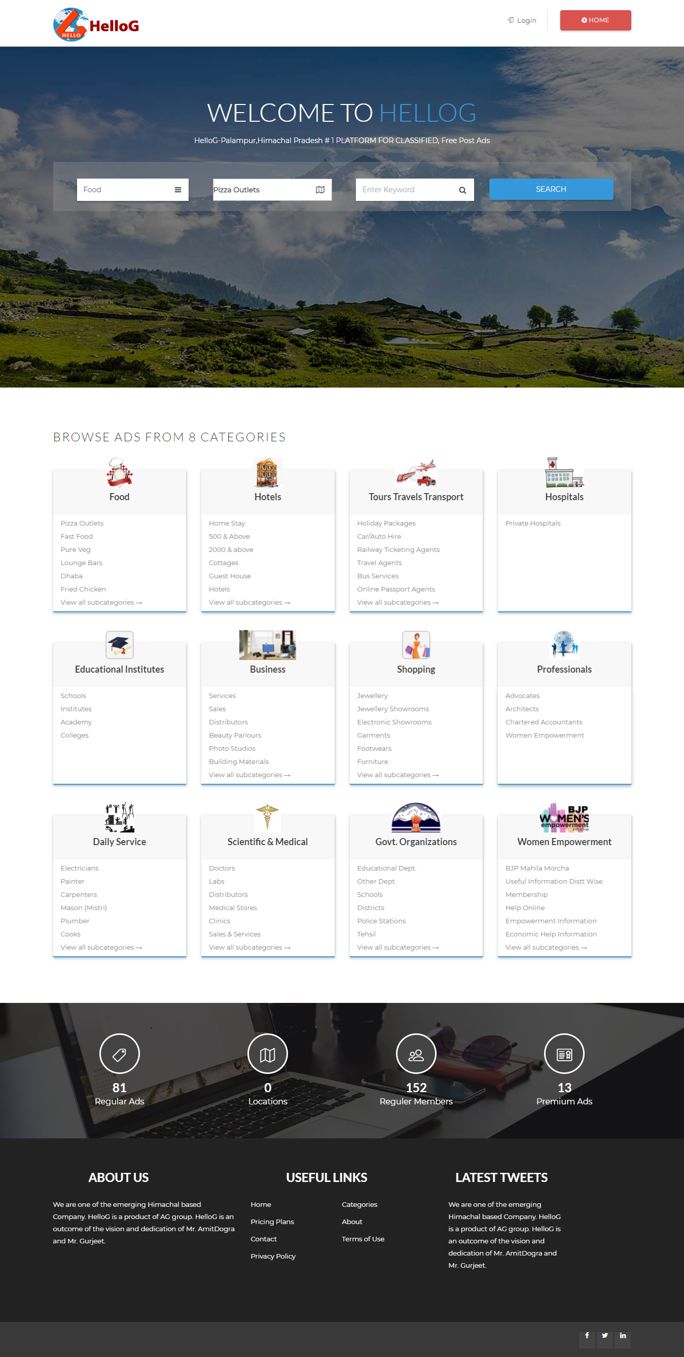Click the Business category image
The image size is (684, 1357).
(268, 645)
